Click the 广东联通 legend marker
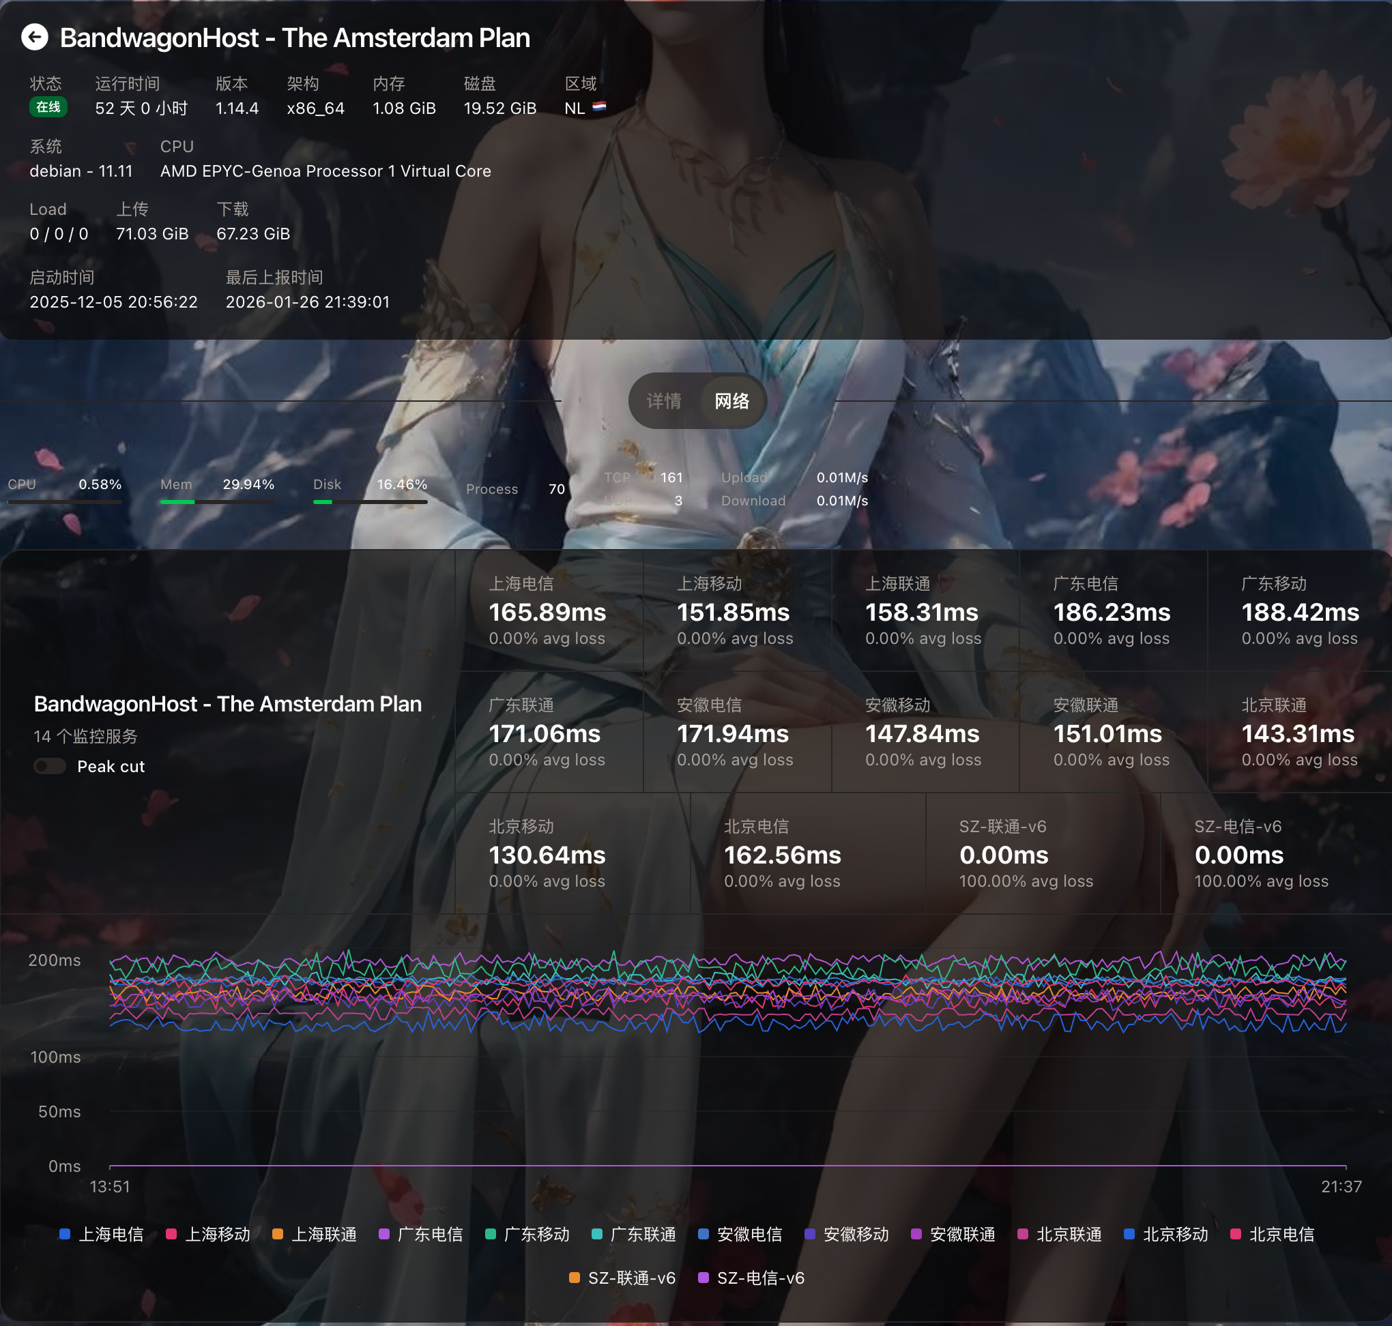Screen dimensions: 1392x1326 point(596,1234)
